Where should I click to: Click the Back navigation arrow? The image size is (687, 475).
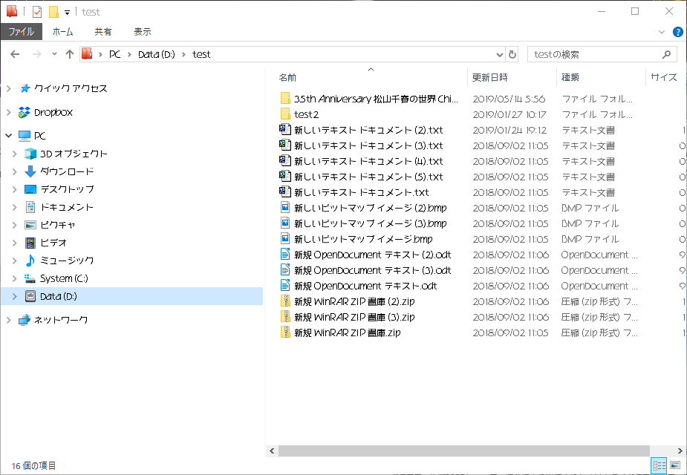(15, 54)
